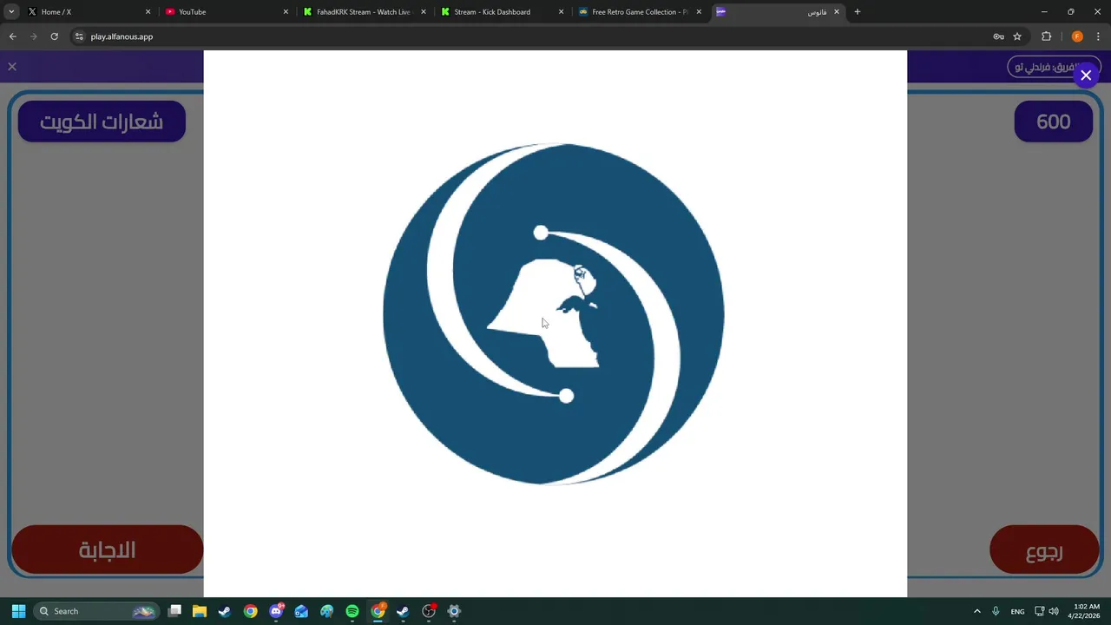
Task: Open a new browser tab
Action: [858, 12]
